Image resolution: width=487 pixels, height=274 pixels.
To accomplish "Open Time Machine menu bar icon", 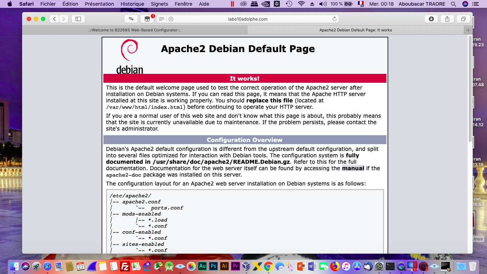I will tap(289, 4).
